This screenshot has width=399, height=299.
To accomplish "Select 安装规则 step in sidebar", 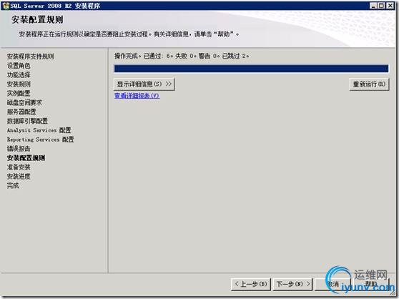I will click(19, 84).
